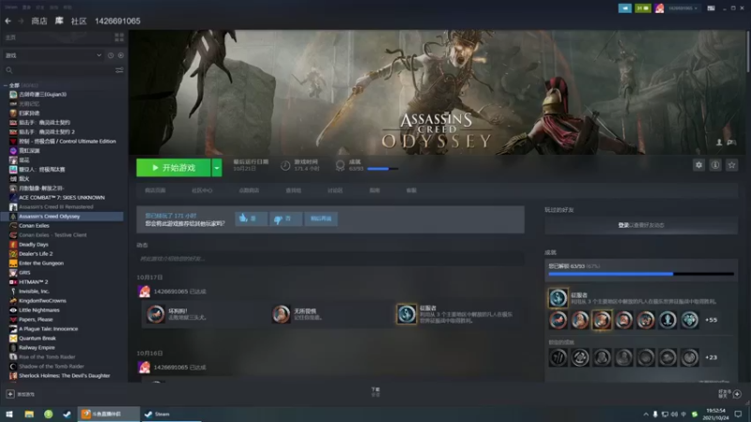Show the +23 more locked achievements
Screen dimensions: 751x422
coord(712,357)
